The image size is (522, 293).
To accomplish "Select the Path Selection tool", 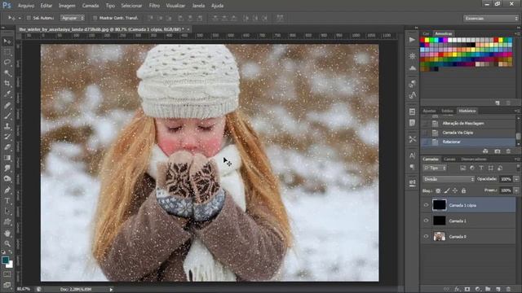I will pos(7,212).
